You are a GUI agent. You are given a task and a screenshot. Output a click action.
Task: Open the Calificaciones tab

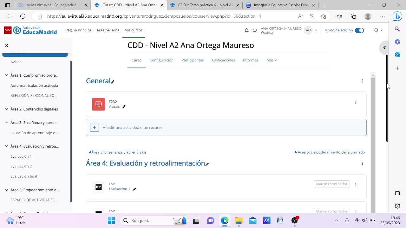(x=223, y=60)
